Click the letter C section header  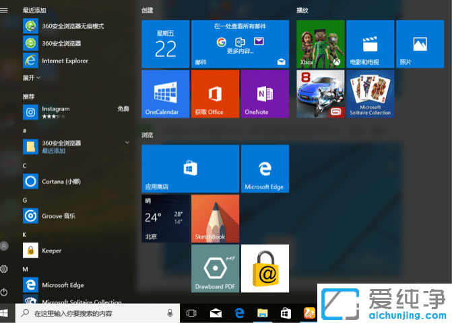point(24,166)
